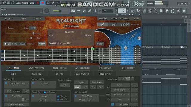The width and height of the screenshot is (191, 107).
Task: Toggle the Tapping Permanent FX checkbox
Action: click(33, 83)
